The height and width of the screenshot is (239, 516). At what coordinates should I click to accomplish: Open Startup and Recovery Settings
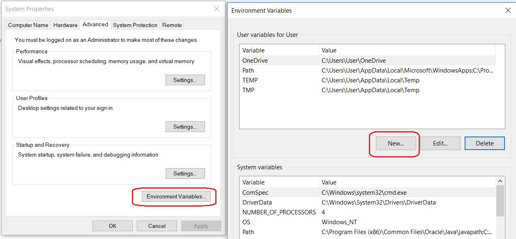point(185,173)
